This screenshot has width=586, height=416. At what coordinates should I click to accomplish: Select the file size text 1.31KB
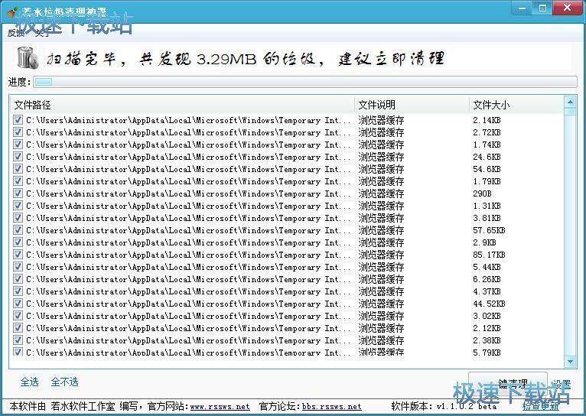[487, 206]
